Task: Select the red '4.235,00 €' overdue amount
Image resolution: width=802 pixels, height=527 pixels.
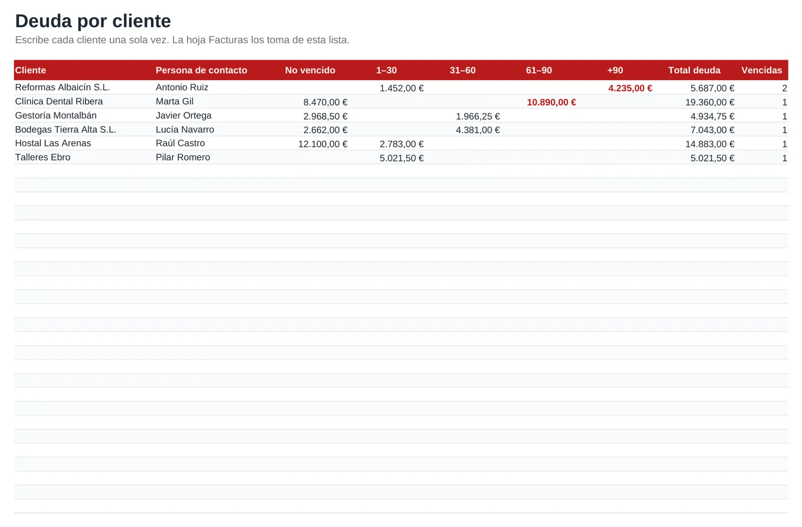Action: pyautogui.click(x=630, y=88)
